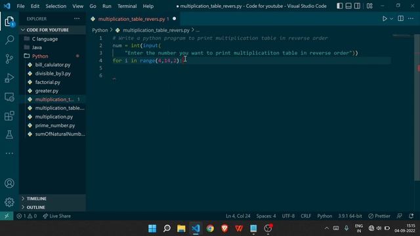The height and width of the screenshot is (236, 420).
Task: Open Run and Debug view
Action: click(x=9, y=78)
